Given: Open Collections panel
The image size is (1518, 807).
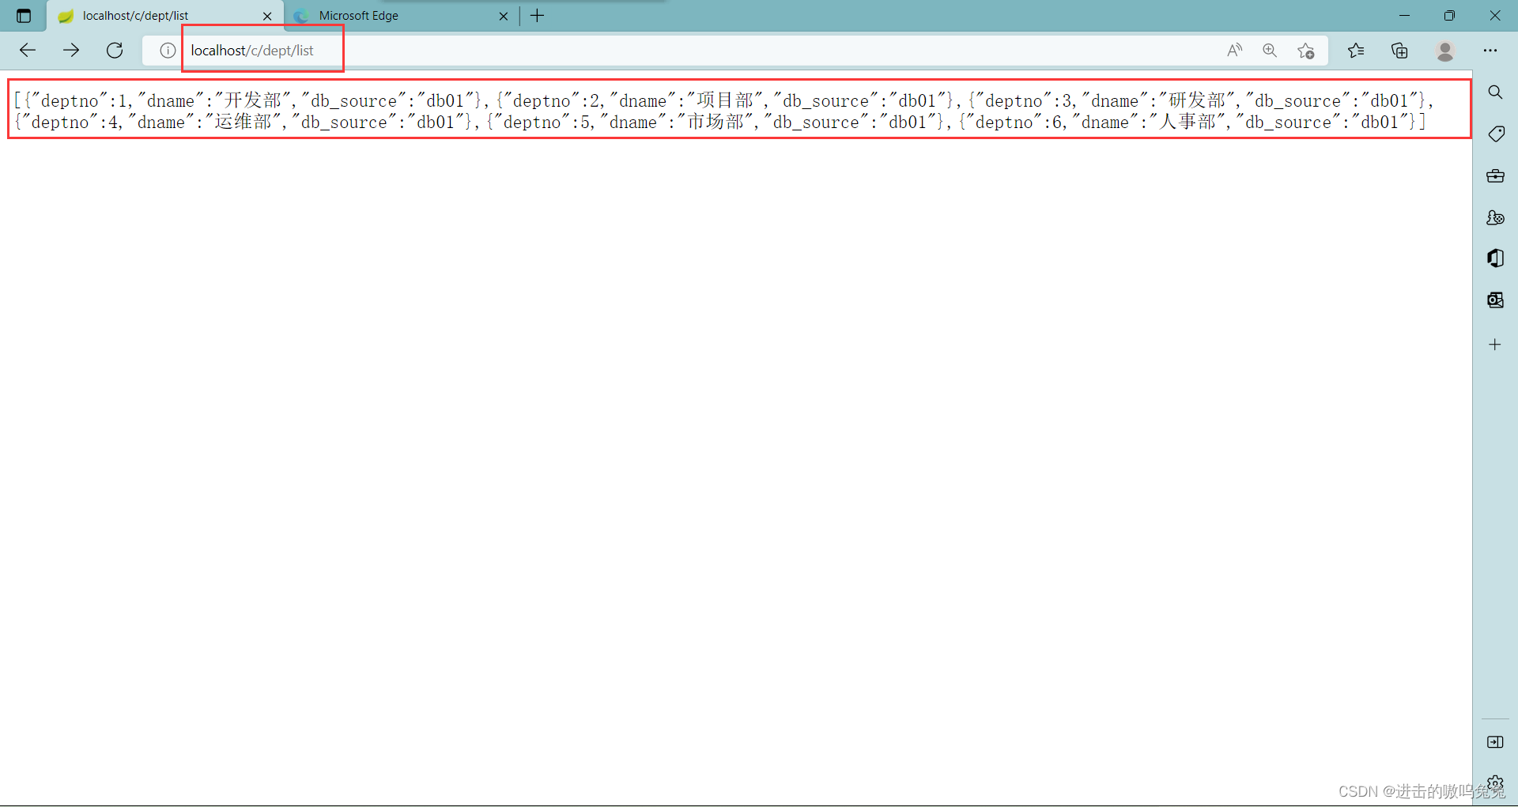Looking at the screenshot, I should click(1399, 51).
